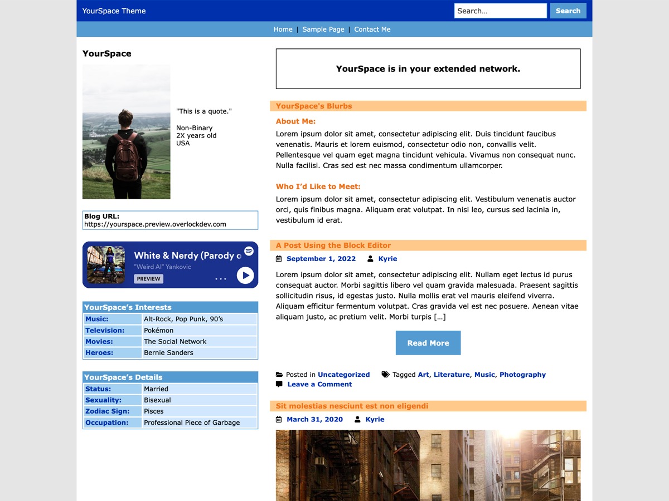The image size is (669, 501).
Task: Go to YourSpace Theme site title
Action: [114, 11]
